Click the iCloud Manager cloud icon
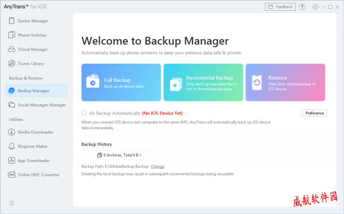The height and width of the screenshot is (214, 344). 11,49
